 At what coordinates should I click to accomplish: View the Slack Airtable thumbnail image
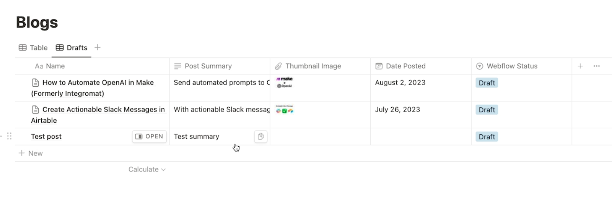tap(284, 109)
